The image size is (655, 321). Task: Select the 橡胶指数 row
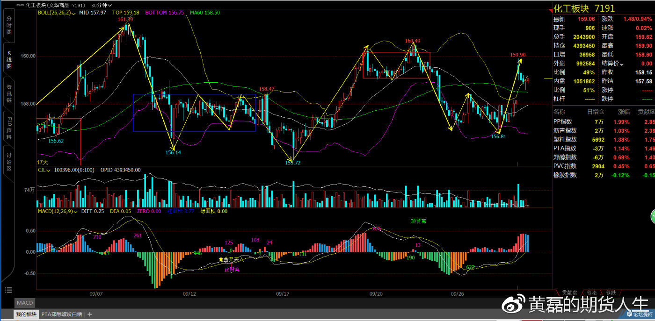tap(604, 175)
